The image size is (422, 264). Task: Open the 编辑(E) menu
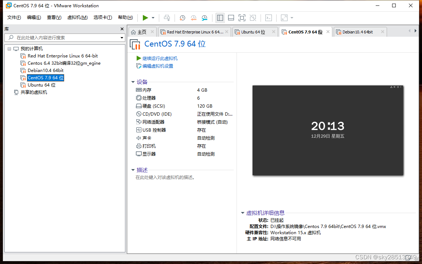click(x=34, y=17)
